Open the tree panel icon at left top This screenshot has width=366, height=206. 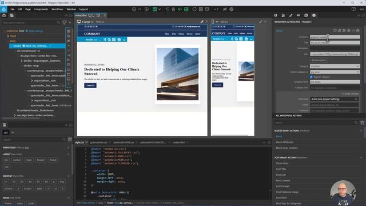point(11,15)
